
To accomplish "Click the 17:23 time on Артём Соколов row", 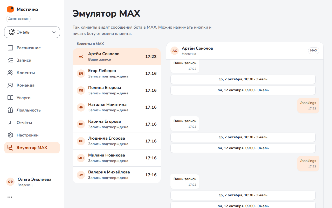I will 151,57.
